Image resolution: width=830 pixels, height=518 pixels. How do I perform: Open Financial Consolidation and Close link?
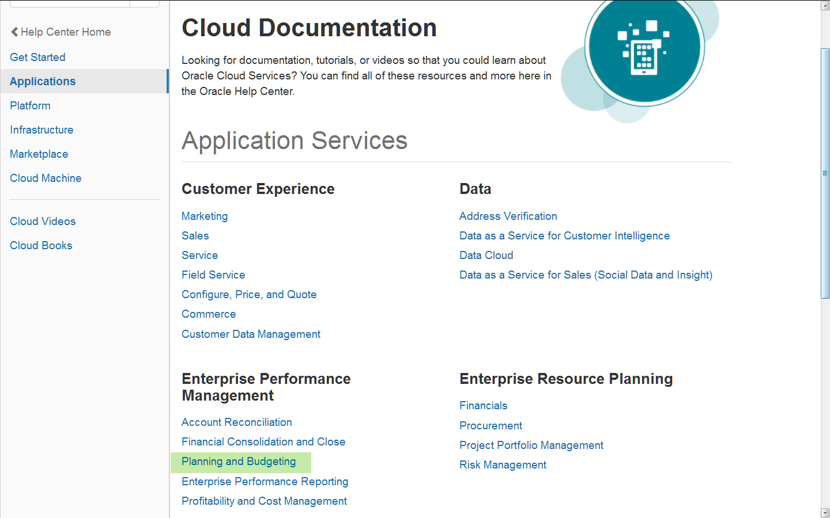263,441
